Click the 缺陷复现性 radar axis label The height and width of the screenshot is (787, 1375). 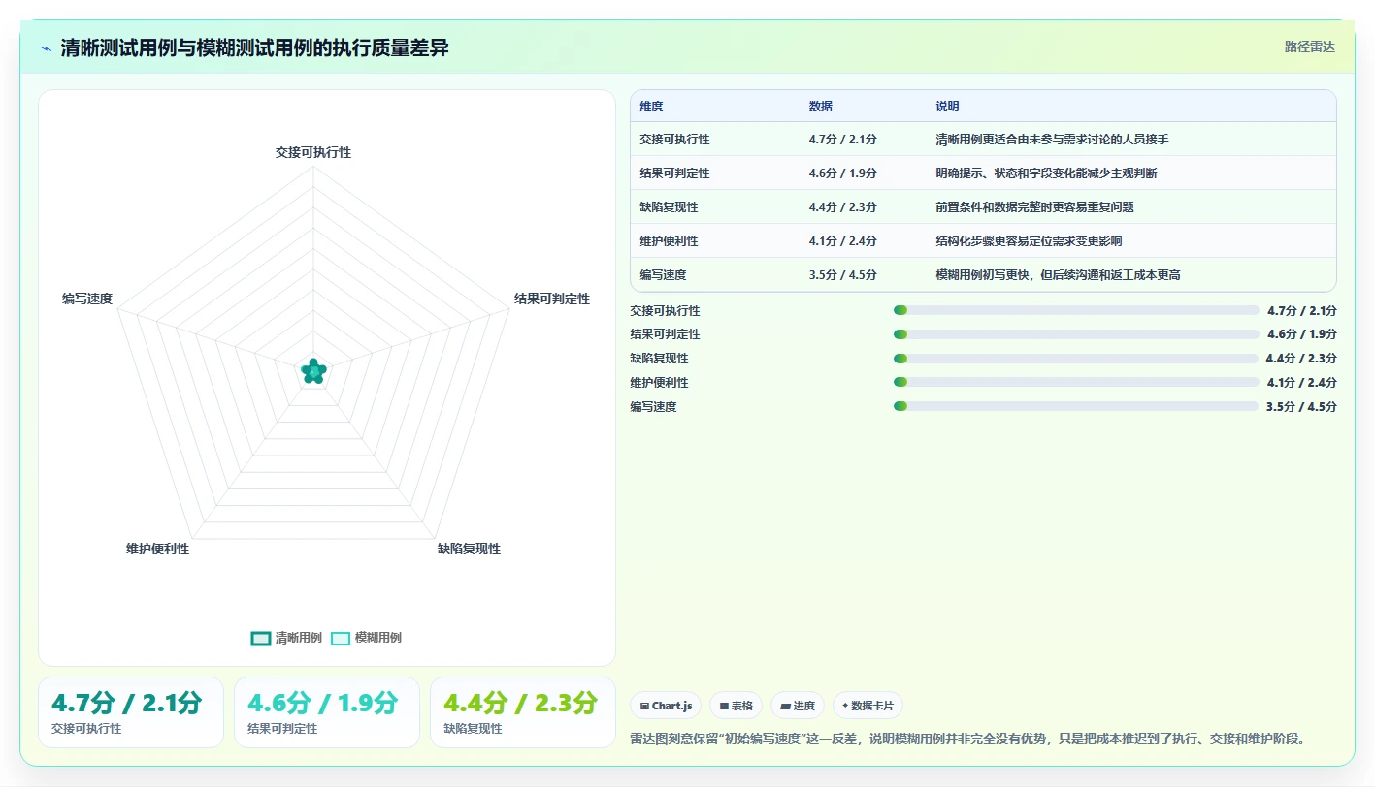[469, 550]
